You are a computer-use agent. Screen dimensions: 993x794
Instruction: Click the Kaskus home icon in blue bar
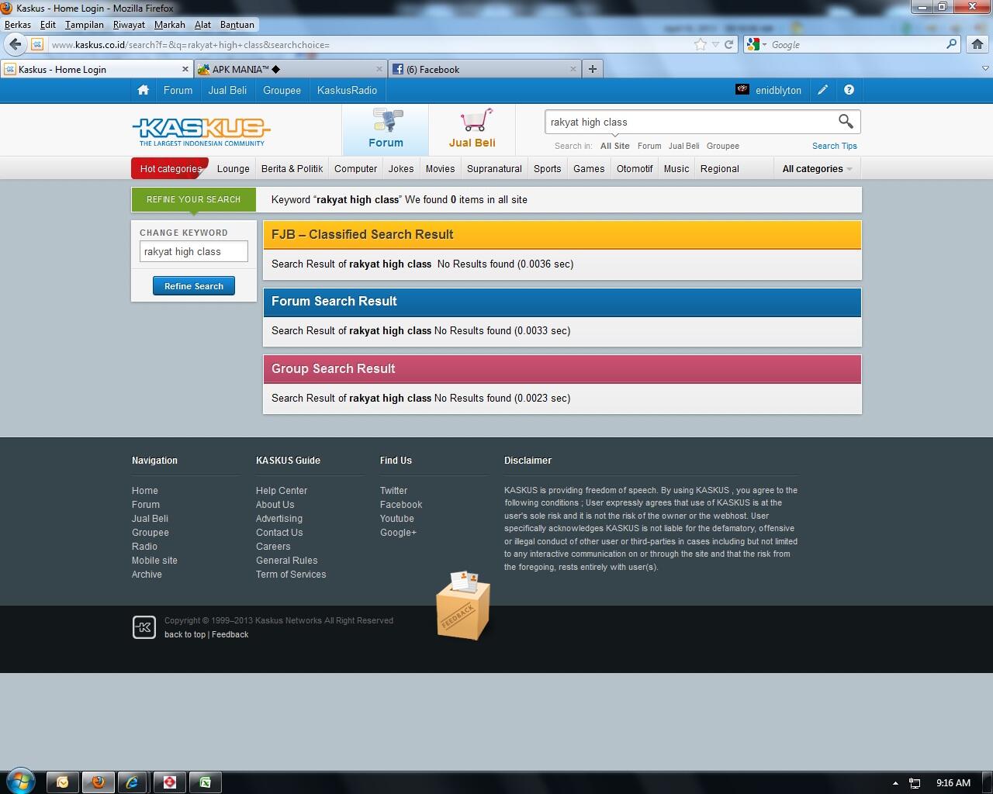[143, 90]
